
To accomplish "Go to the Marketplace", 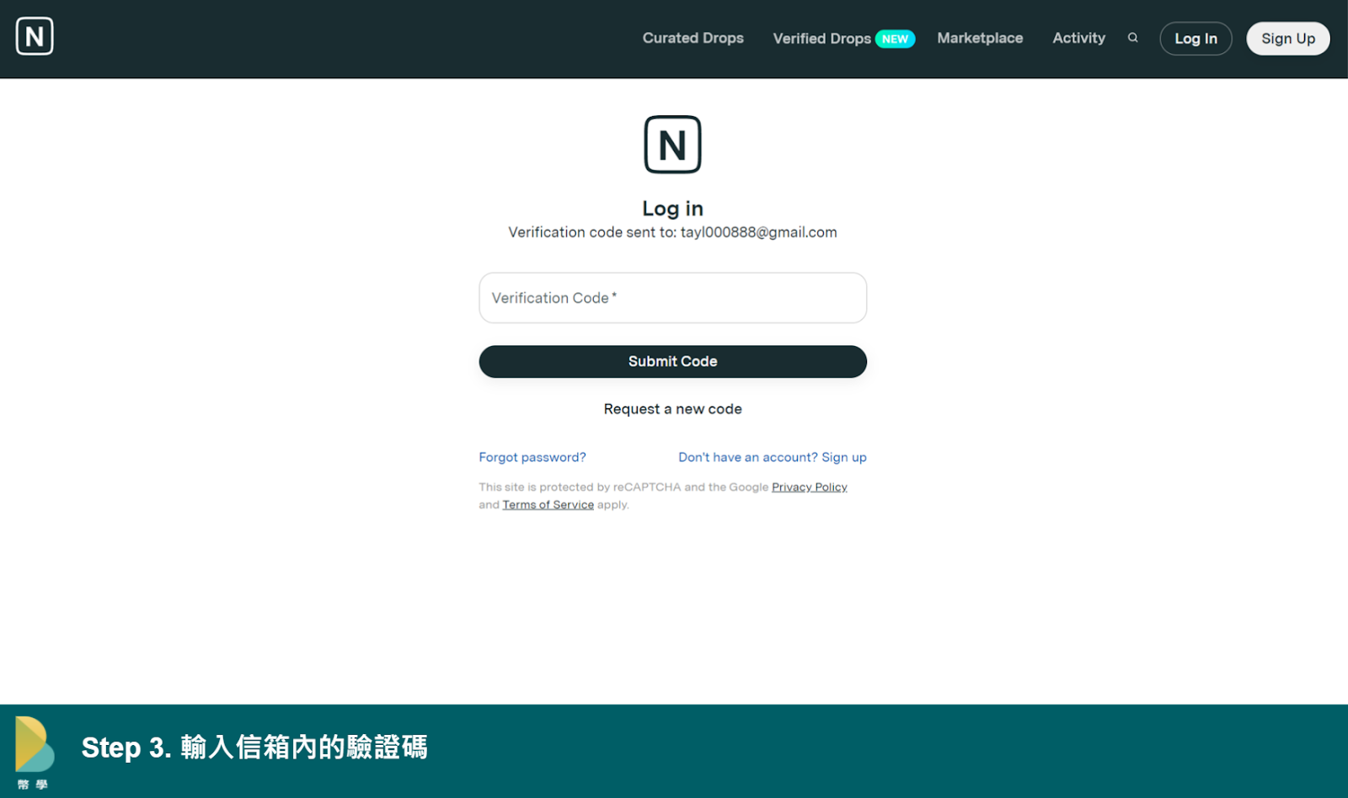I will [980, 38].
